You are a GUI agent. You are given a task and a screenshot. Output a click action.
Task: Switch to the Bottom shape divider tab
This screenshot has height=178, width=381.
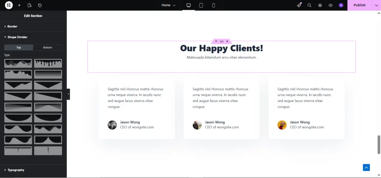48,48
